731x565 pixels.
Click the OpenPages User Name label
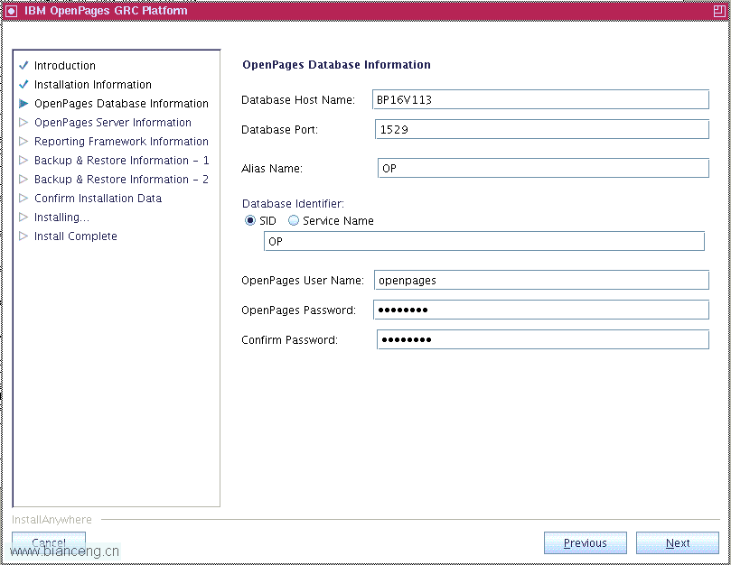(303, 280)
